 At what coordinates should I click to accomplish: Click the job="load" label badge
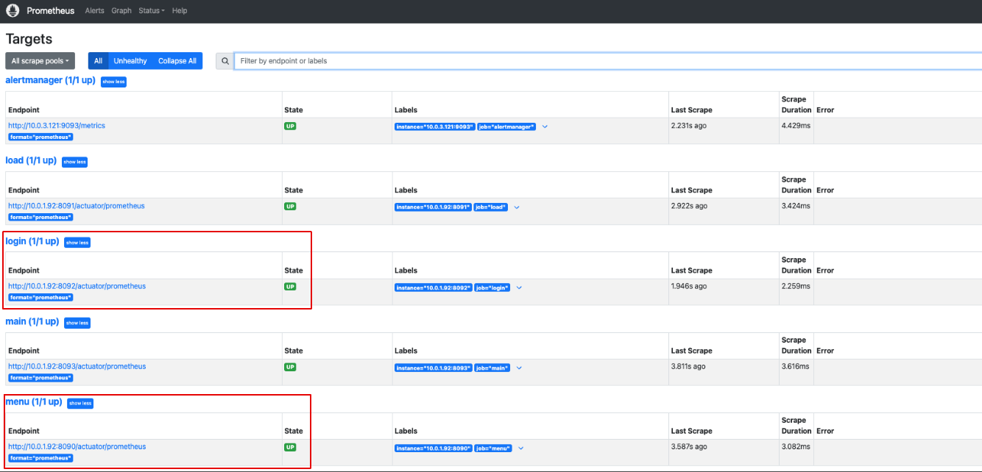pos(491,207)
